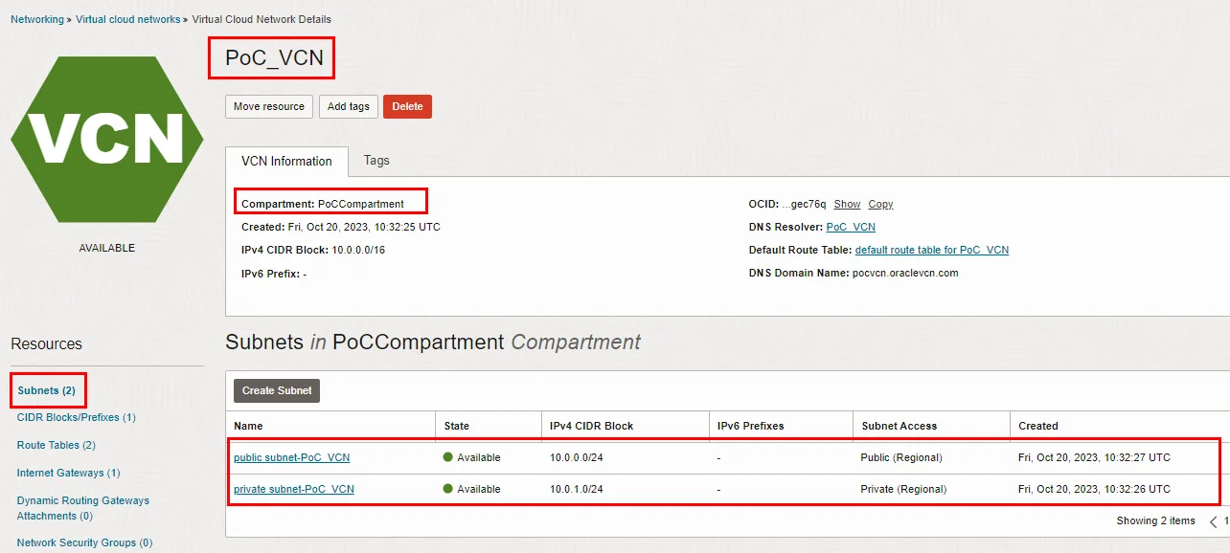Click the Move resource button
Viewport: 1230px width, 553px height.
(x=268, y=106)
